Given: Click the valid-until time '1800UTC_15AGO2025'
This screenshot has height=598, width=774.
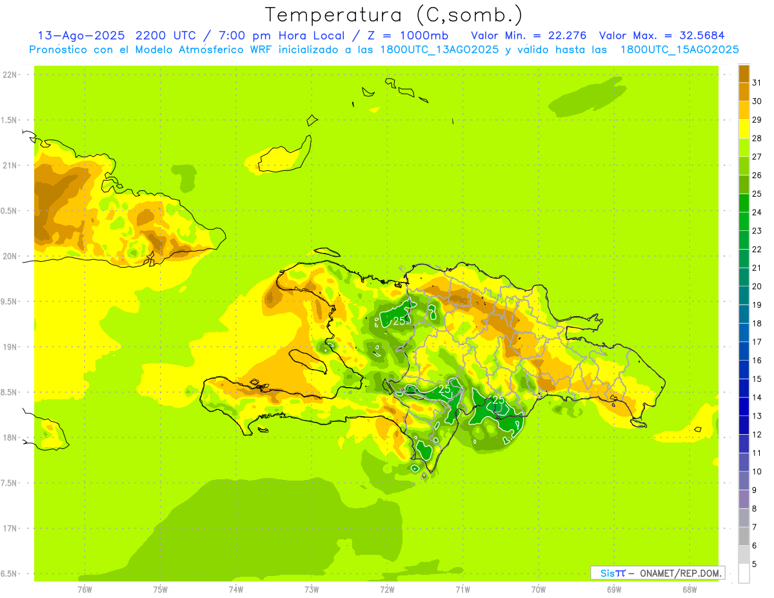Looking at the screenshot, I should tap(679, 50).
